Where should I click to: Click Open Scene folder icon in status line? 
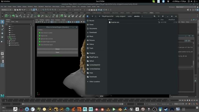[x=17, y=10]
